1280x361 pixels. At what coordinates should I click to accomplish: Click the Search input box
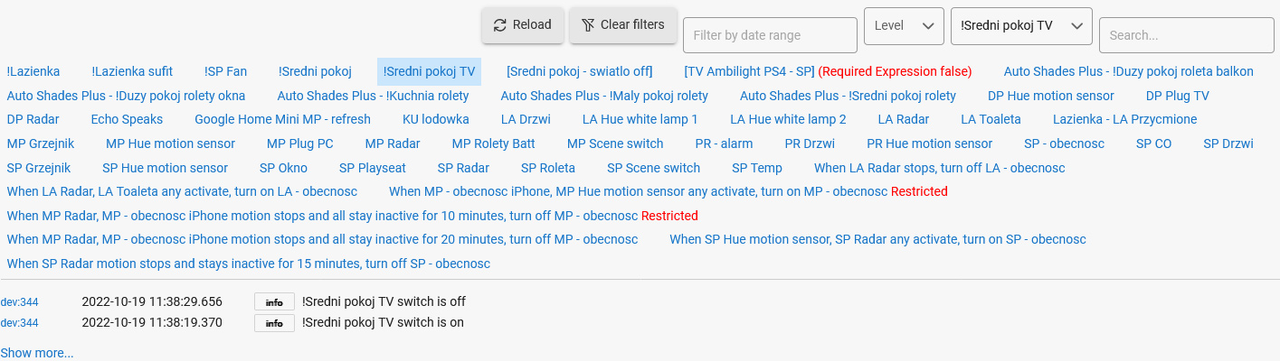(1187, 35)
